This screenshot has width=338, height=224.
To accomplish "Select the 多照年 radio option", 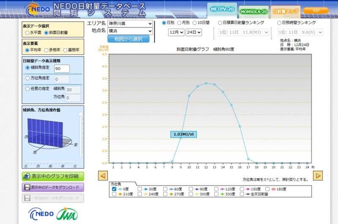I will (46, 50).
